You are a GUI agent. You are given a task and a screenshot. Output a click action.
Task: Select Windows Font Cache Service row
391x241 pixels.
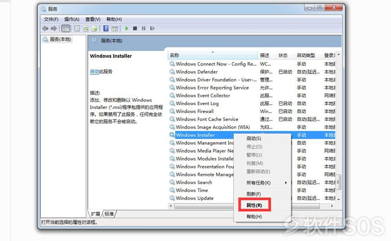[252, 119]
